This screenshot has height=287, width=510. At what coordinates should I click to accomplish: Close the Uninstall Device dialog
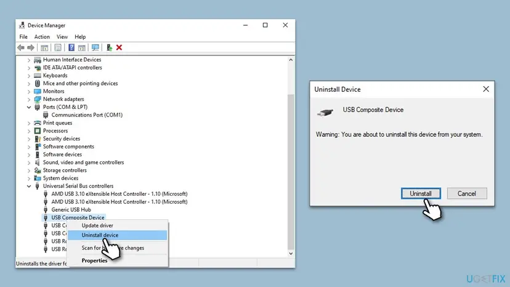click(x=486, y=89)
